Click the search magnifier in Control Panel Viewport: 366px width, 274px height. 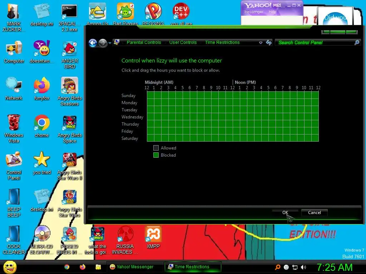tap(357, 42)
